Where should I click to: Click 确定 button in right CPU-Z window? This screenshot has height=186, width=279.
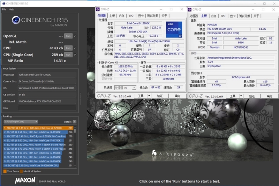pyautogui.click(x=269, y=96)
